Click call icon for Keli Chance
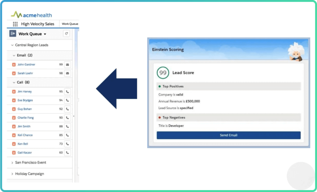Screen dimensions: 317x192 click(x=67, y=135)
